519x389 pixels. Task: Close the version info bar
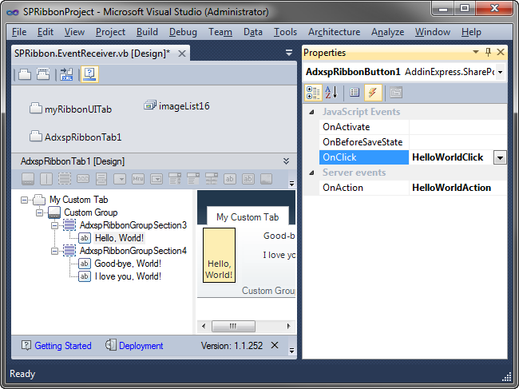(x=275, y=345)
